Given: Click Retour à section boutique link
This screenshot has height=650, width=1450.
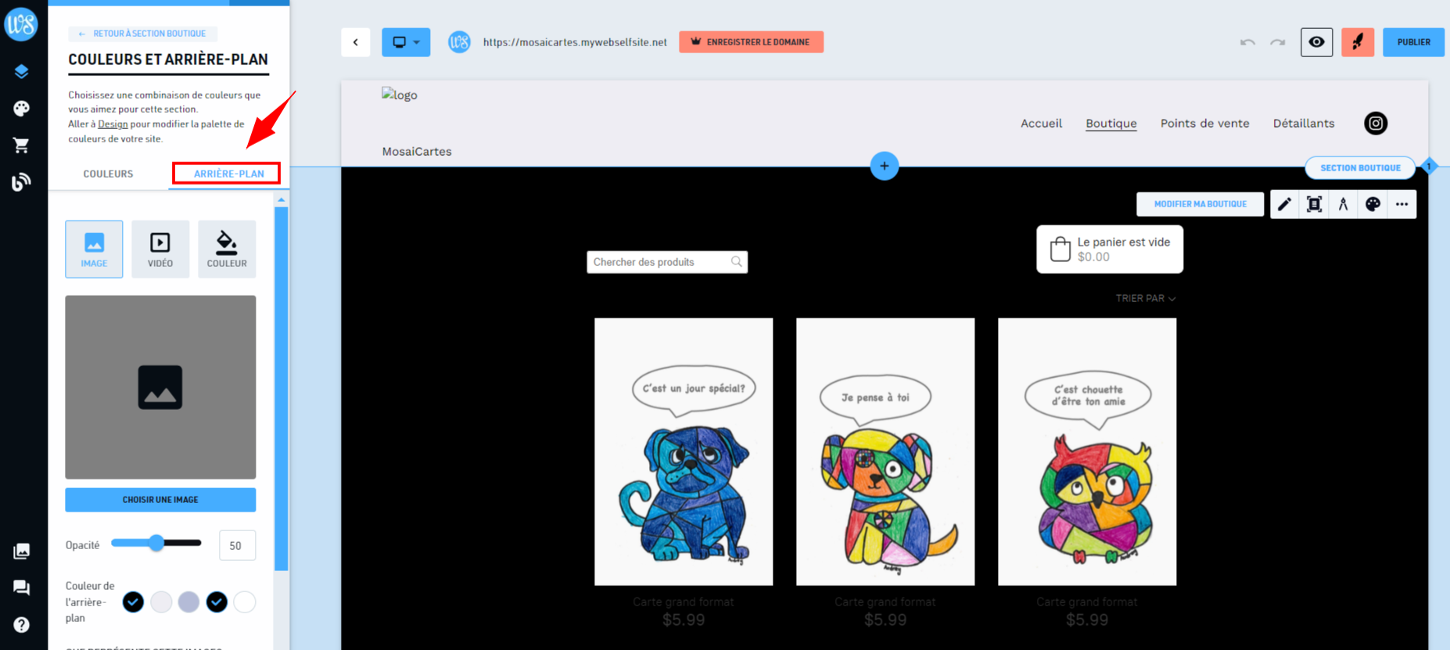Looking at the screenshot, I should [142, 34].
